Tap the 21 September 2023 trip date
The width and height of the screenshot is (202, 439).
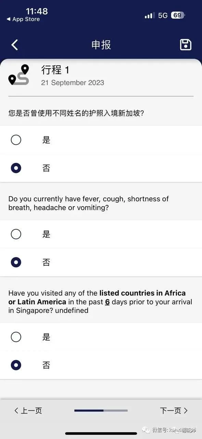coord(73,83)
